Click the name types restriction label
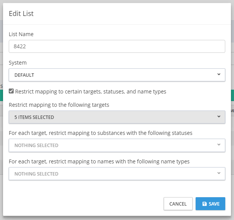The width and height of the screenshot is (234, 220). click(x=99, y=161)
